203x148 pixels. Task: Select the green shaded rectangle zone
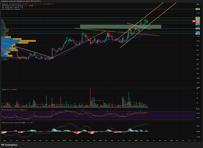pos(121,27)
